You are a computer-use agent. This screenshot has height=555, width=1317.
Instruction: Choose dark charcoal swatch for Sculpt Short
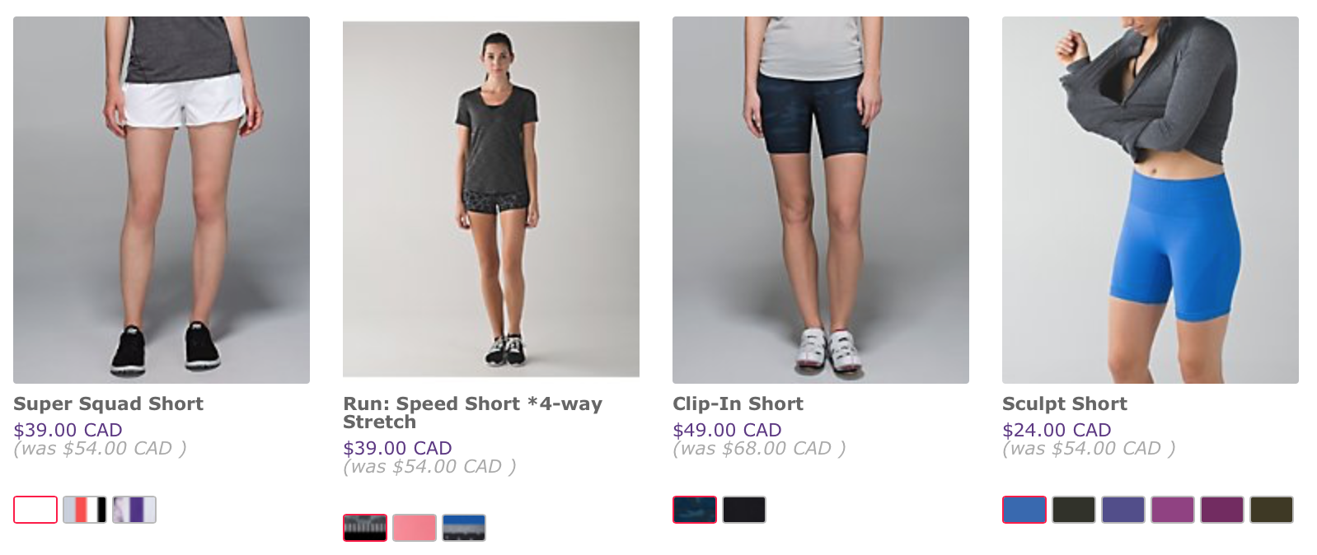click(x=1074, y=510)
